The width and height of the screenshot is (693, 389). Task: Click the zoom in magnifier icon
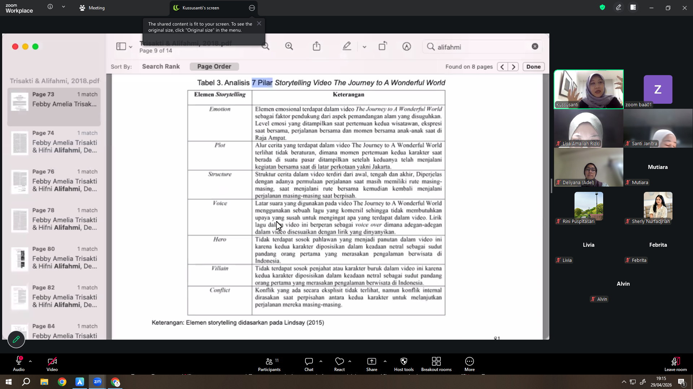(x=289, y=46)
